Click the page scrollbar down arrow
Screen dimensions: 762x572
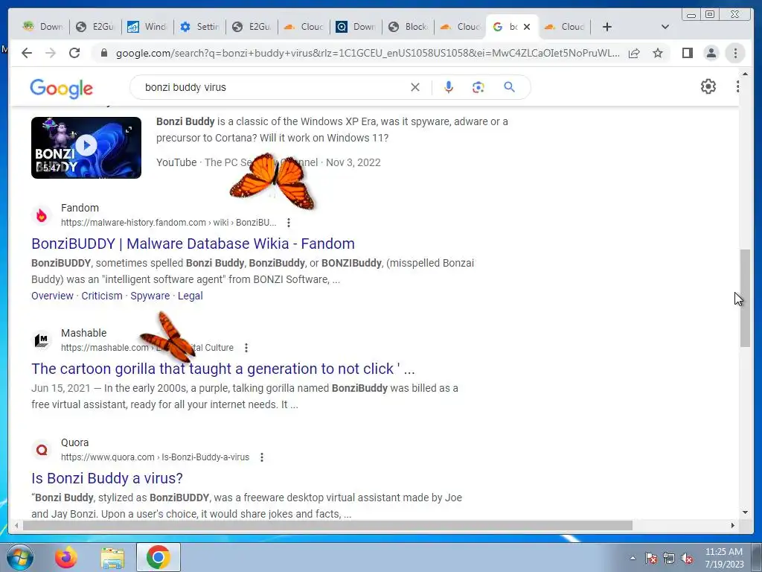tap(745, 512)
